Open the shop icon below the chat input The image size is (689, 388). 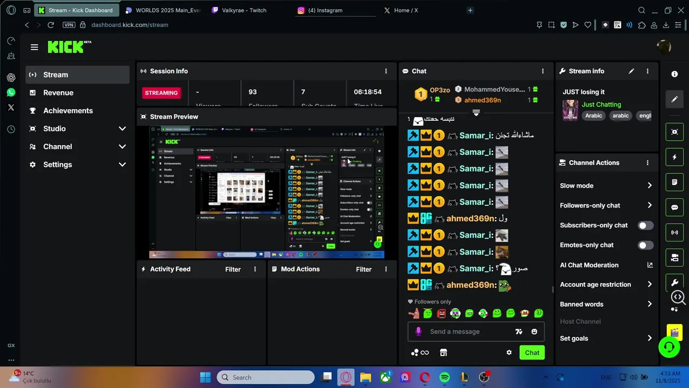[444, 352]
